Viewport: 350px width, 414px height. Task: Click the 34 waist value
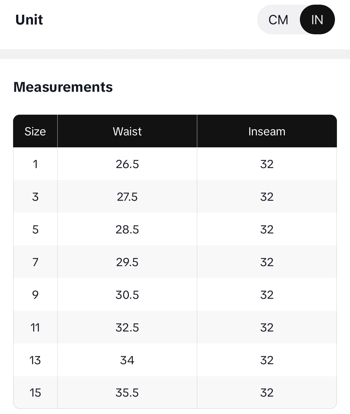point(127,360)
